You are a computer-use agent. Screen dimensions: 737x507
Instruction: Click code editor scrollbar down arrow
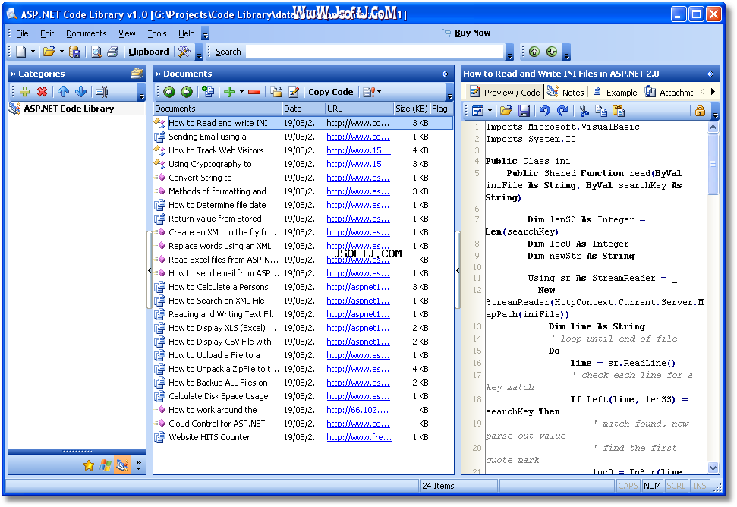713,468
